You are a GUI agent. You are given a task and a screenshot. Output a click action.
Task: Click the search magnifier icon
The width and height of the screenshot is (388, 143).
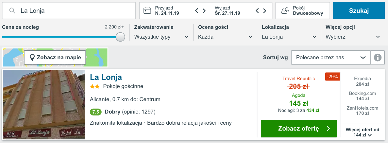(x=12, y=11)
